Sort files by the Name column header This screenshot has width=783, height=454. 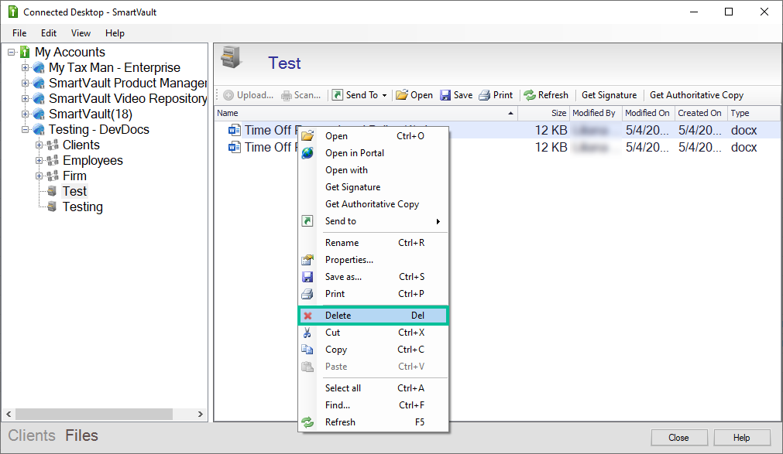pyautogui.click(x=366, y=113)
